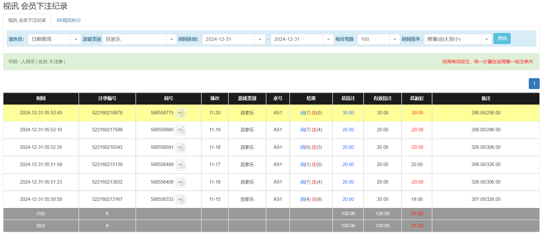The height and width of the screenshot is (239, 542).
Task: Open video replay icon for round 588556695
Action: click(181, 130)
